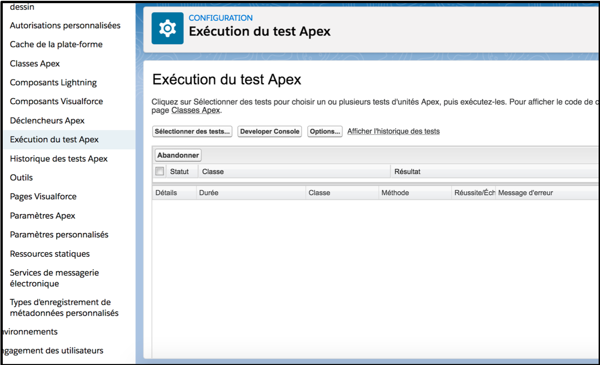Open Composants Visualforce sidebar item
600x365 pixels.
[x=57, y=101]
